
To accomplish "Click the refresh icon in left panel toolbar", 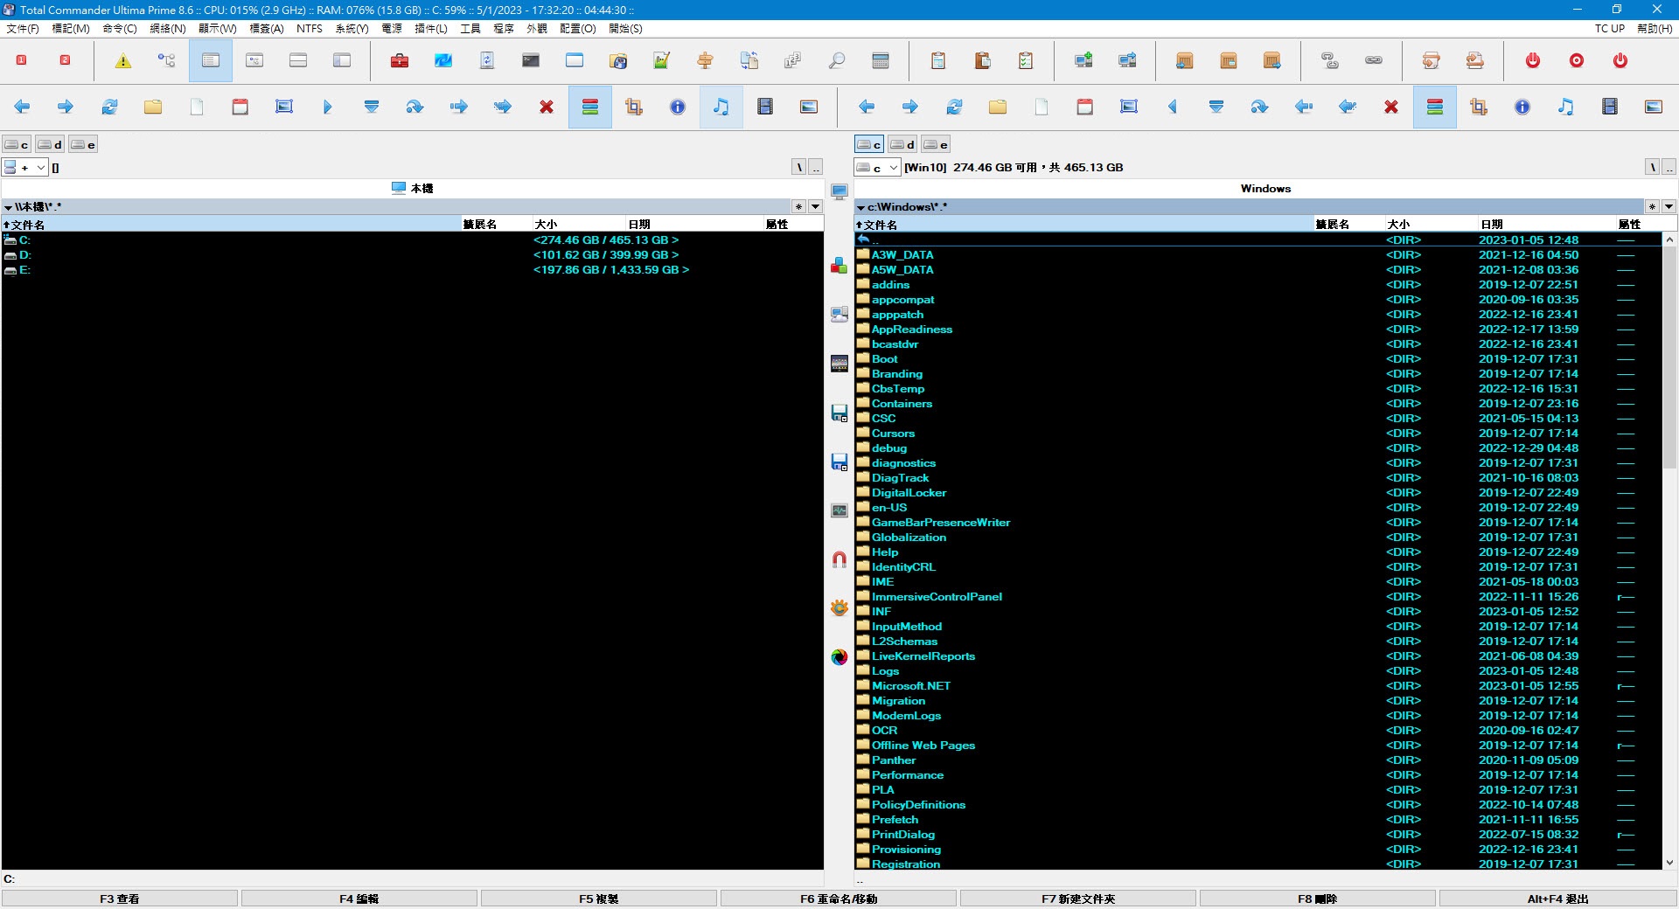I will [109, 107].
